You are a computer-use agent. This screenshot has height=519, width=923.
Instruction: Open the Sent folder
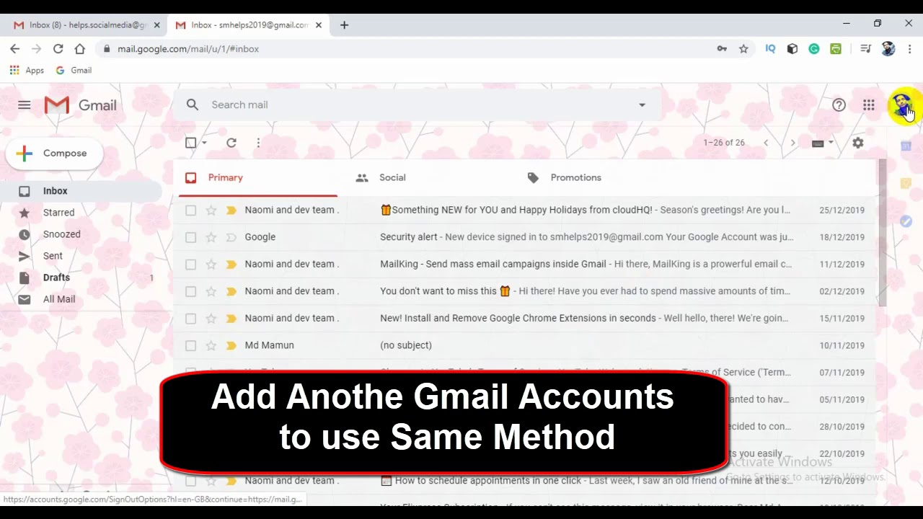point(81,256)
